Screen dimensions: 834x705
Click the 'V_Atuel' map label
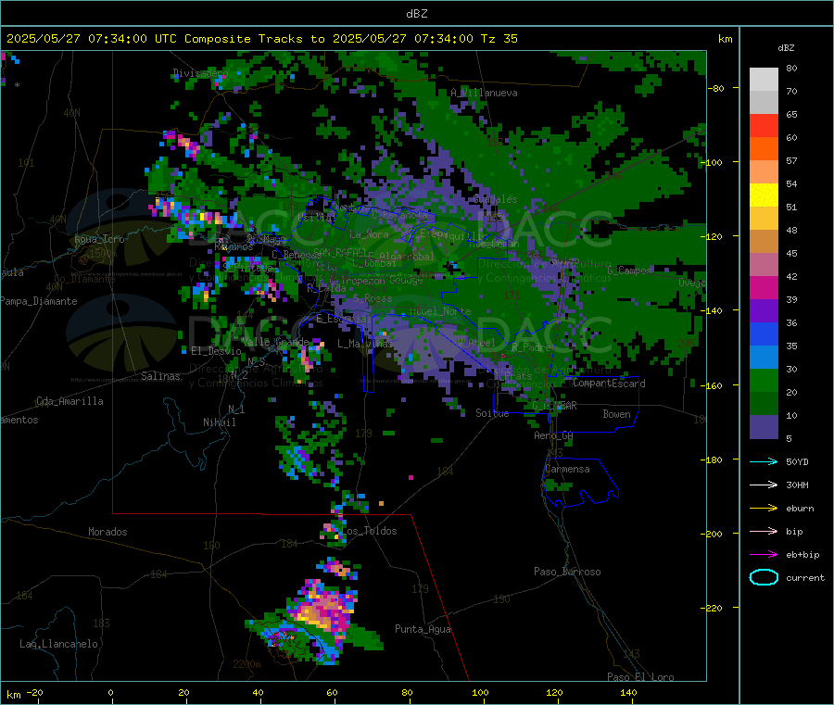click(x=476, y=344)
